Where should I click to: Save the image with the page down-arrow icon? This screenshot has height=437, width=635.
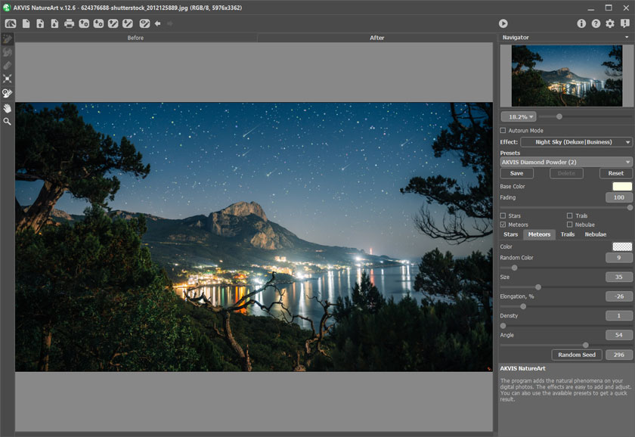[54, 23]
